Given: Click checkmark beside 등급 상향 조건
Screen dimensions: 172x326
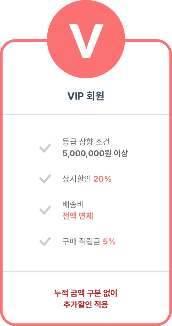Looking at the screenshot, I should [45, 148].
